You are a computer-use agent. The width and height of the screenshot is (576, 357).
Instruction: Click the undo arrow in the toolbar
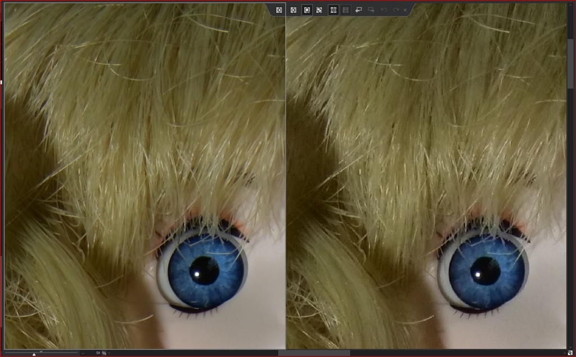pyautogui.click(x=384, y=10)
